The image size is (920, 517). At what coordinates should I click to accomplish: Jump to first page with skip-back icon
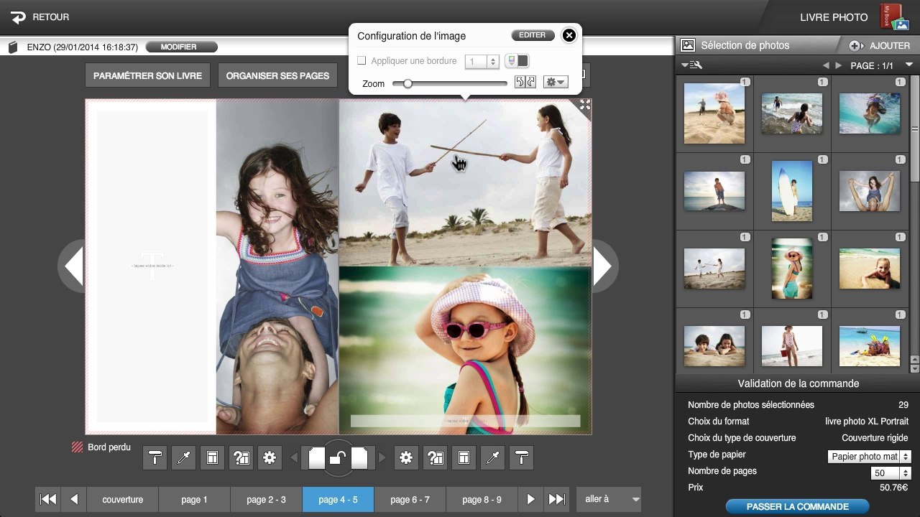pyautogui.click(x=48, y=499)
